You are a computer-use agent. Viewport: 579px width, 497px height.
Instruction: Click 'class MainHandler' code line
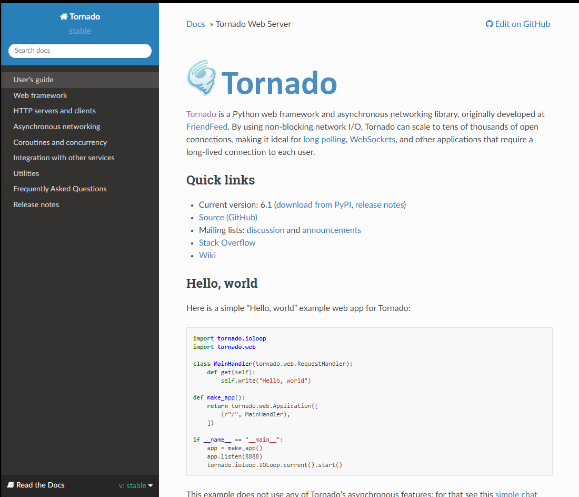click(x=273, y=364)
